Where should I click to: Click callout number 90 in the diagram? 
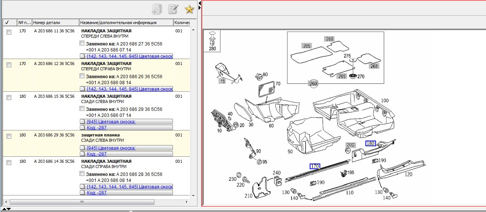tap(258, 151)
